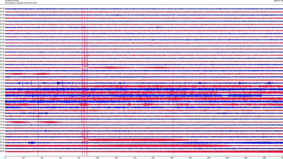
Task: Click the 02:30 time label
Action: (2, 24)
